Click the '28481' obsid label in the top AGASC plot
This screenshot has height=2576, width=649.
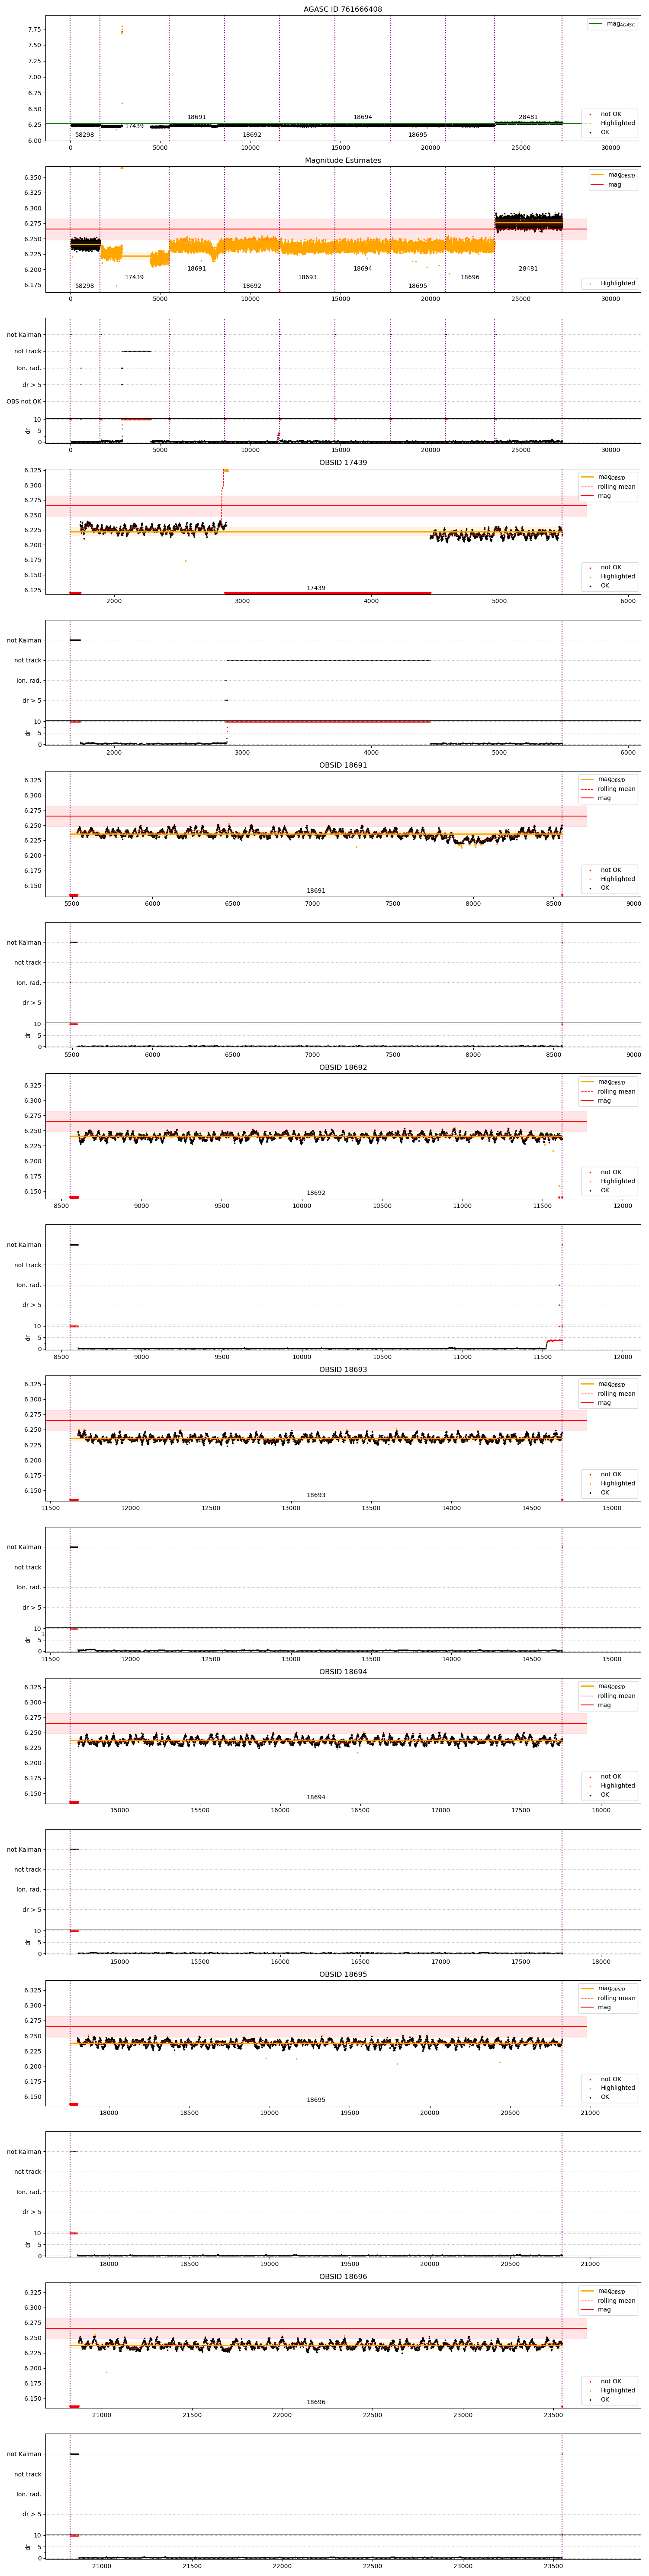(x=528, y=117)
